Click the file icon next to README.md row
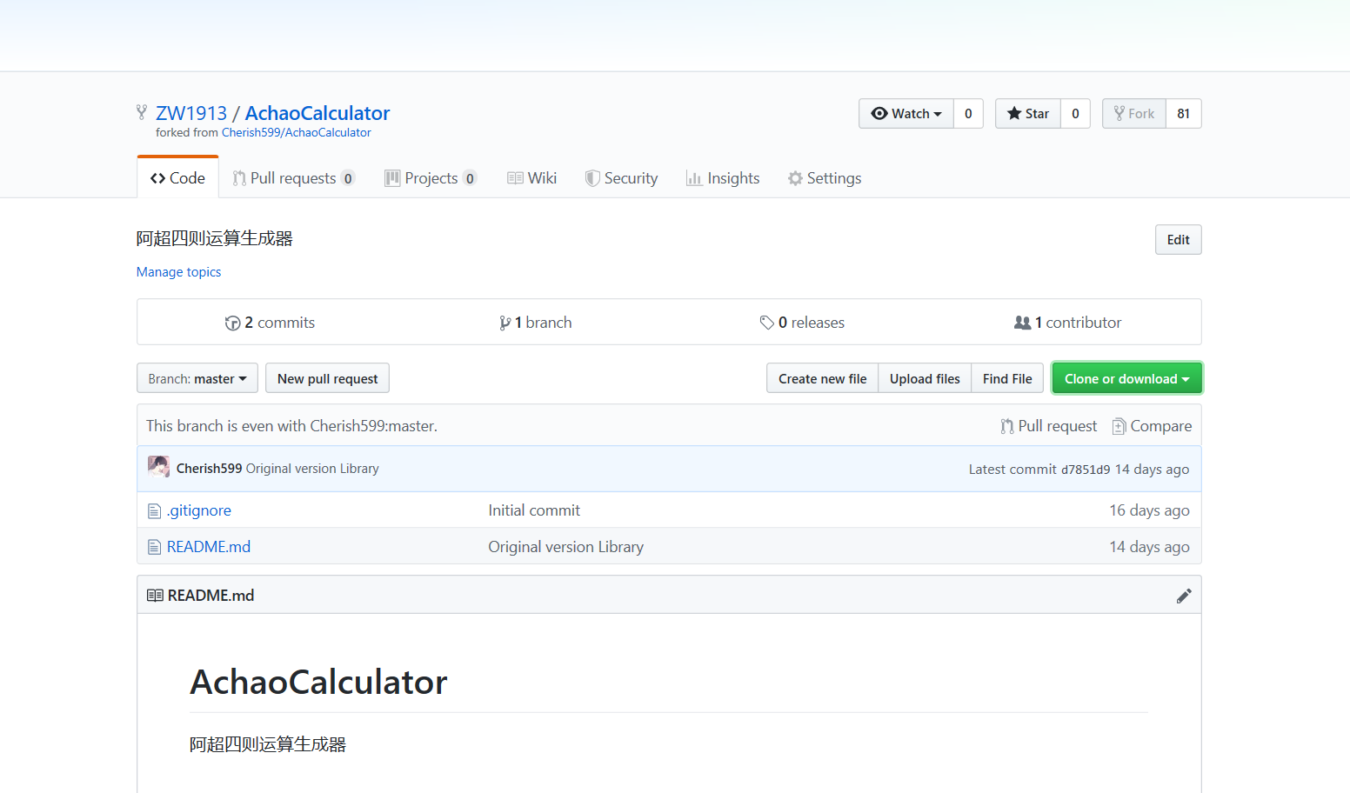Screen dimensions: 1350x793 click(154, 547)
